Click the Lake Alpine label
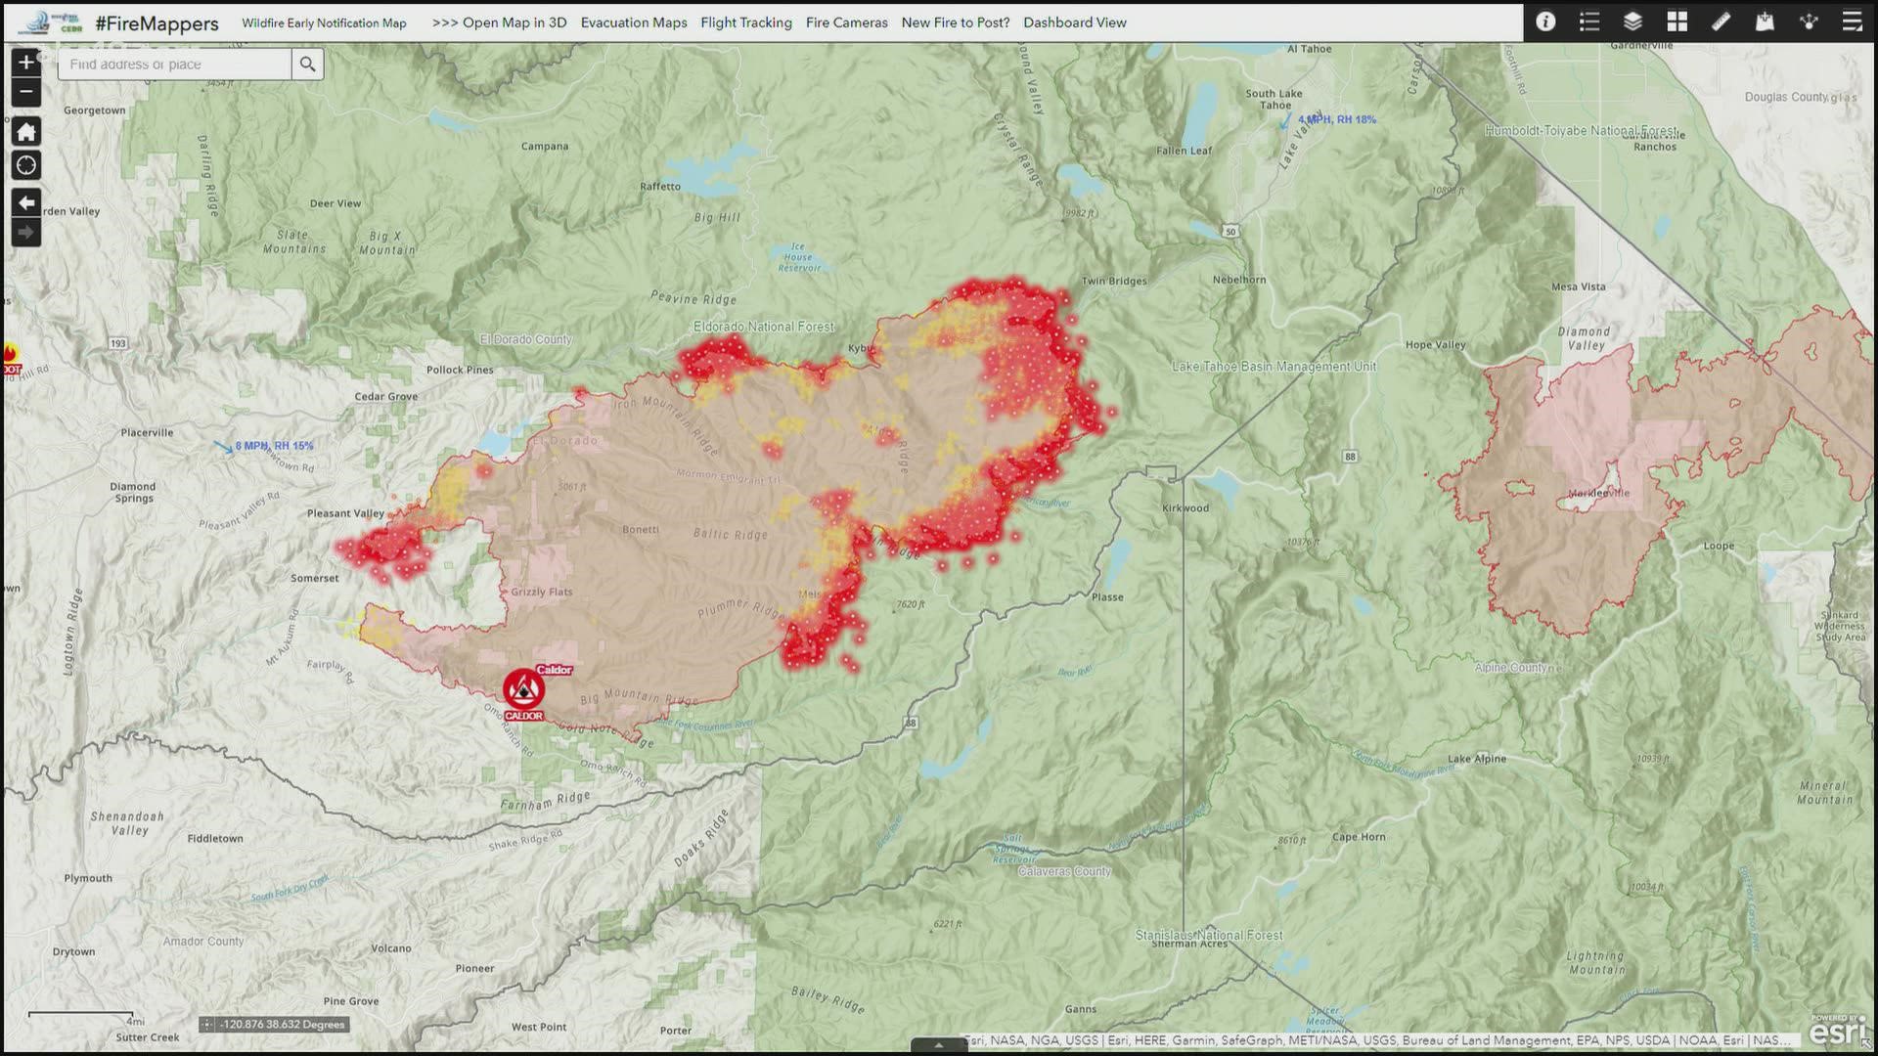1878x1056 pixels. click(1477, 759)
